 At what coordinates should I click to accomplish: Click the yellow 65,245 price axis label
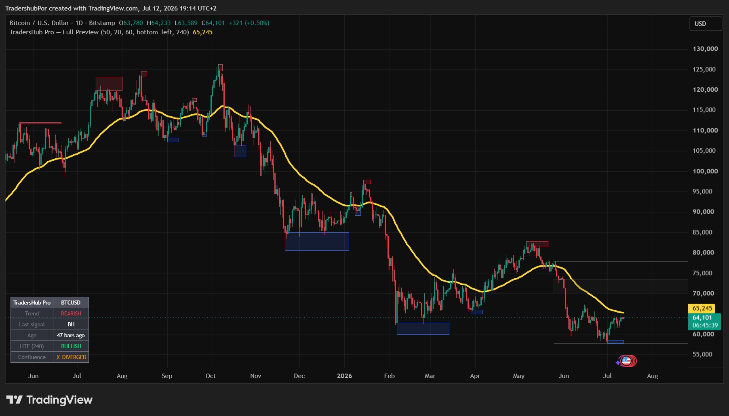702,309
